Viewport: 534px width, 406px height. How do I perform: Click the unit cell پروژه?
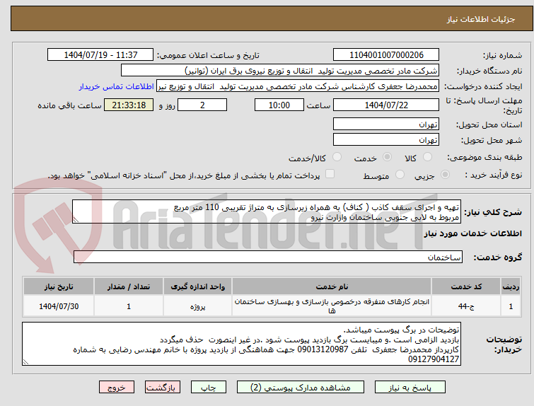pos(197,306)
